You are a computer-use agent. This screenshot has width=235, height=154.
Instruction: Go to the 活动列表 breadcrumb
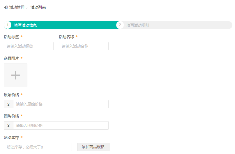(38, 7)
